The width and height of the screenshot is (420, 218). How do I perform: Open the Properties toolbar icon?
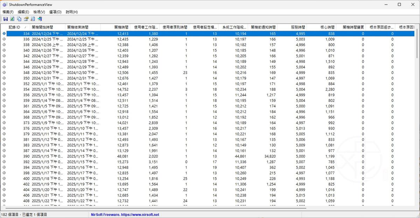tap(26, 19)
